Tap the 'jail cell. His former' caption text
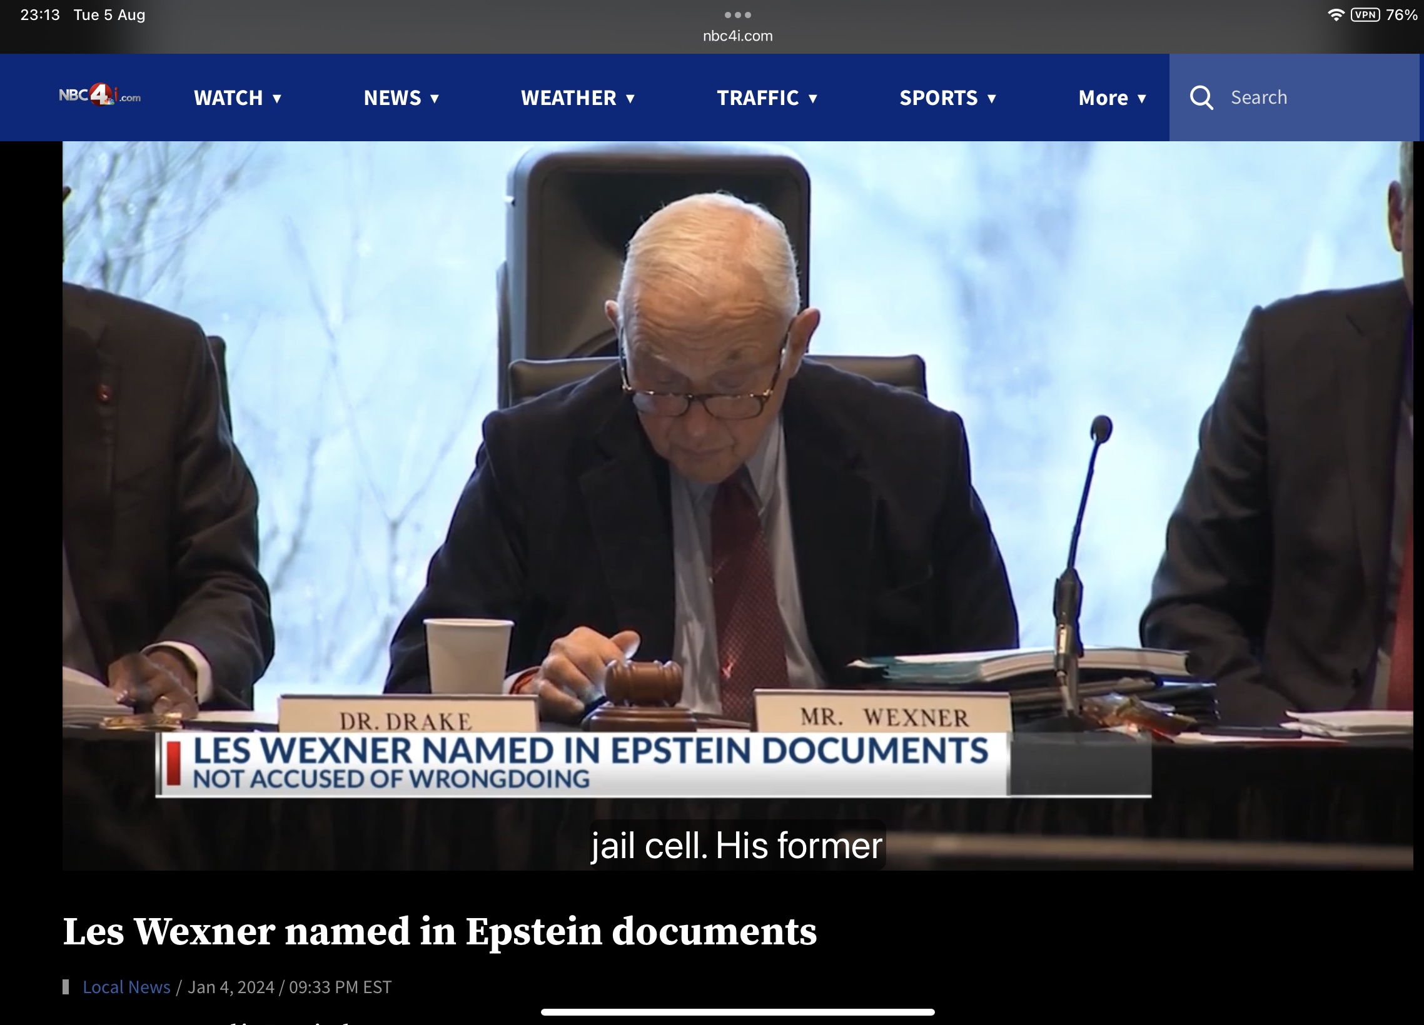 click(x=737, y=845)
